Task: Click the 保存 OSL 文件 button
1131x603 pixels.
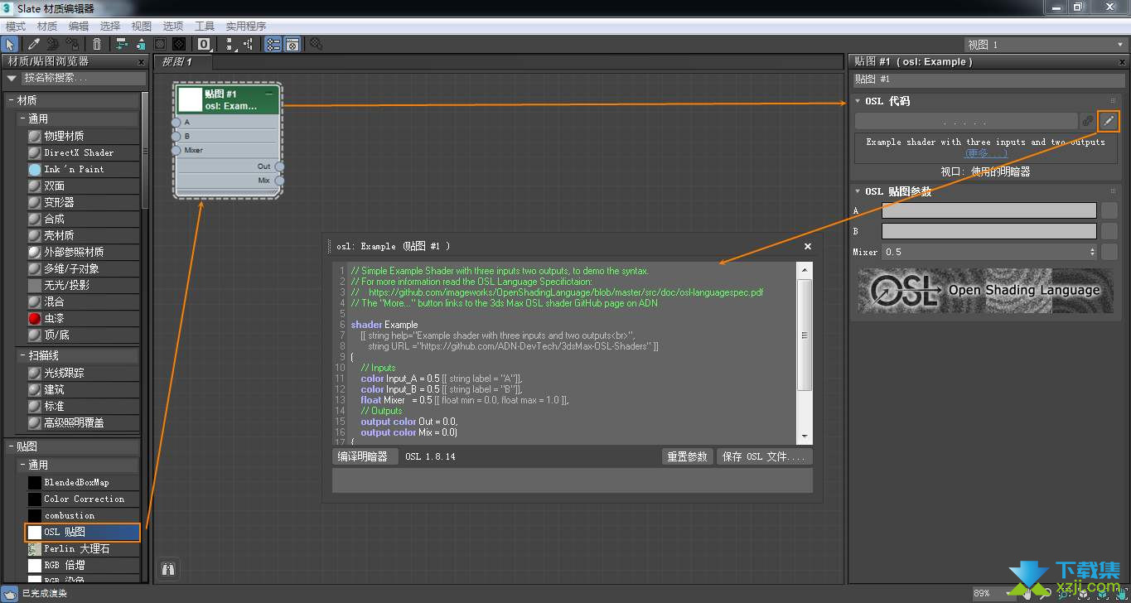Action: (x=764, y=456)
